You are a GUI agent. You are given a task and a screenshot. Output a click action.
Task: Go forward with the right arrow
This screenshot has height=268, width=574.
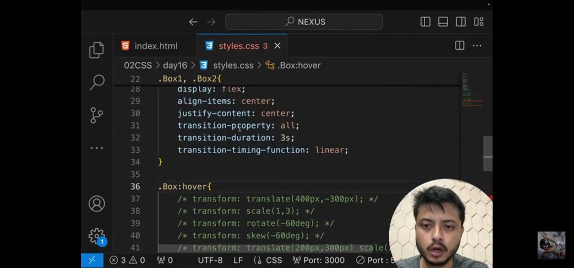click(211, 22)
